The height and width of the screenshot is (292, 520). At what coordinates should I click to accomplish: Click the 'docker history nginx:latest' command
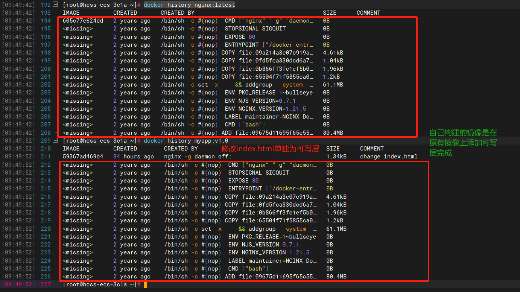click(189, 5)
